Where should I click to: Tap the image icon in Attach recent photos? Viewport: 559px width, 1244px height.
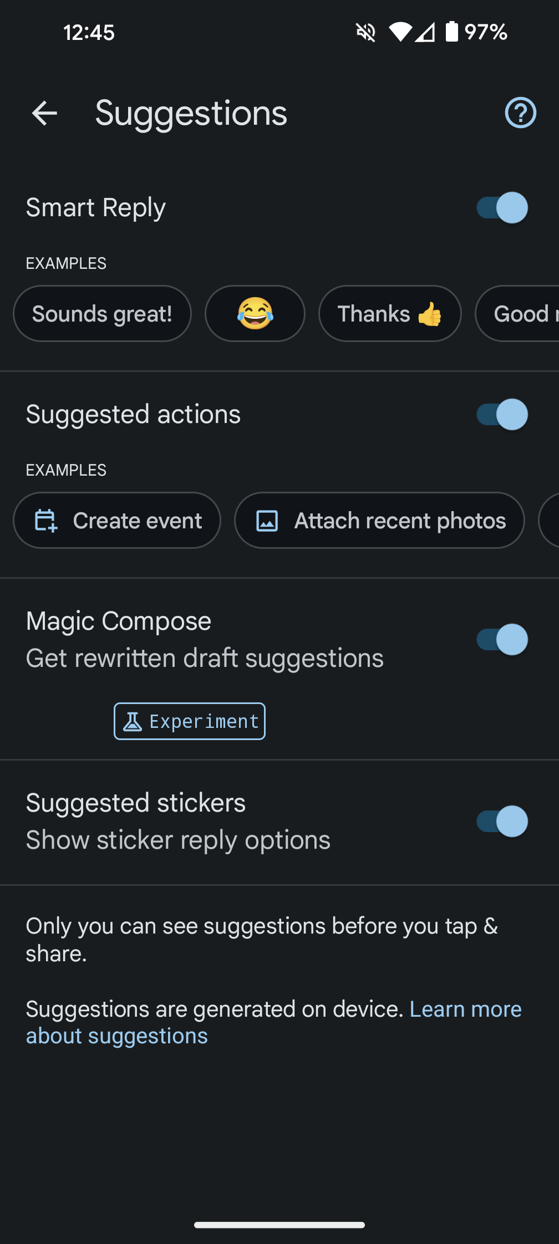(x=267, y=521)
